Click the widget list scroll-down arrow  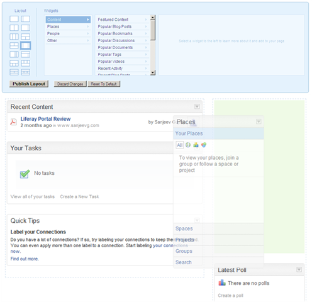[x=153, y=72]
